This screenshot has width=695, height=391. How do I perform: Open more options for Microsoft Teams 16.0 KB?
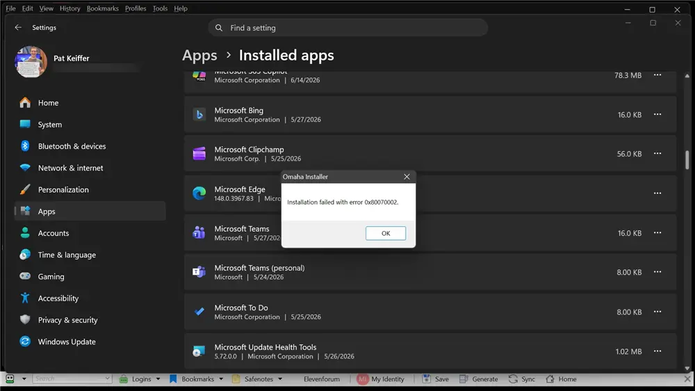coord(657,232)
